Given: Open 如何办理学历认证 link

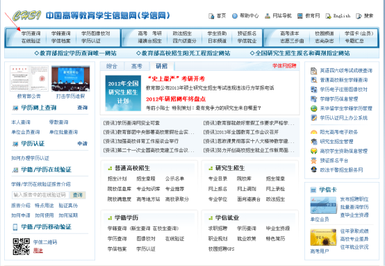Looking at the screenshot, I should tap(30, 158).
